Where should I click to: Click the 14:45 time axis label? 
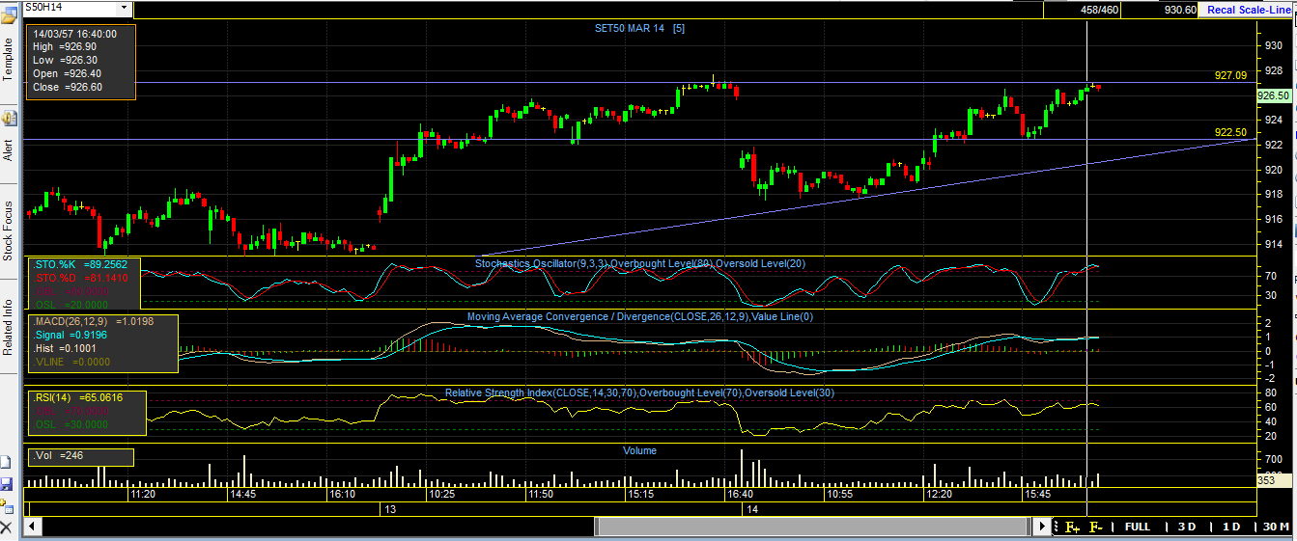[242, 494]
